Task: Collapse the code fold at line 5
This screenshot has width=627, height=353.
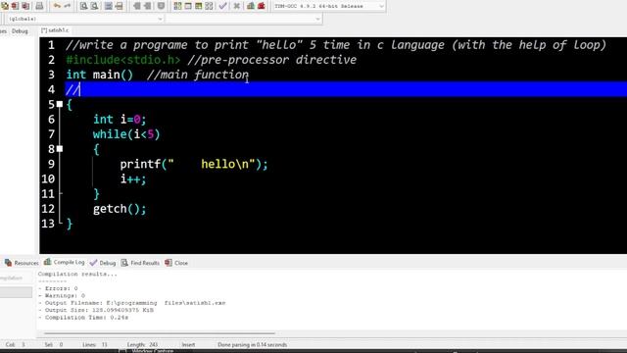Action: (x=60, y=105)
